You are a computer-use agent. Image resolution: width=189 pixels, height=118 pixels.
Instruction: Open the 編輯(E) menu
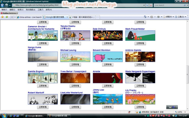point(12,10)
